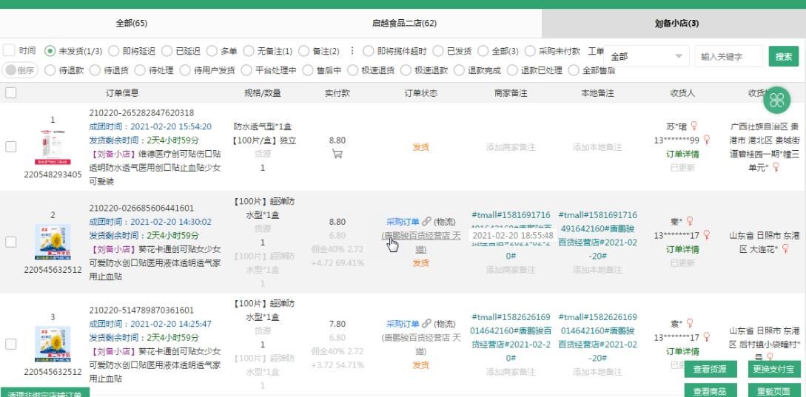Click the 查看货源 button
Image resolution: width=806 pixels, height=397 pixels.
(x=710, y=369)
